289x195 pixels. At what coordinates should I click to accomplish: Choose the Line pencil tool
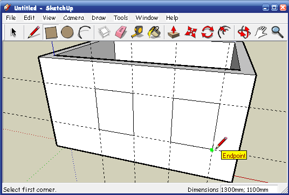point(34,32)
